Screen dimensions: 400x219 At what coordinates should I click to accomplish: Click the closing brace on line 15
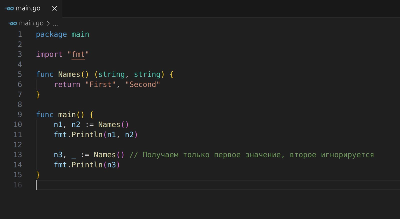coord(38,175)
